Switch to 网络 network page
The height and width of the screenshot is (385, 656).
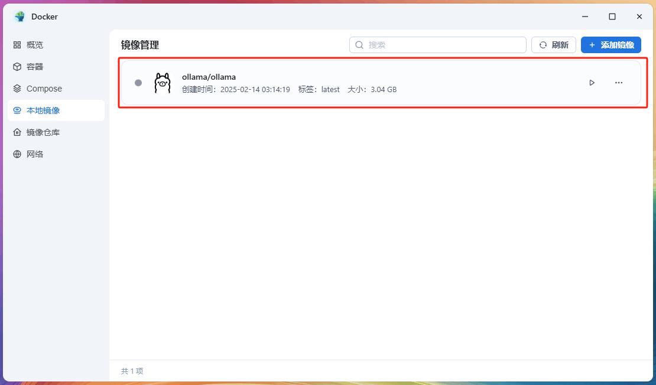(35, 154)
